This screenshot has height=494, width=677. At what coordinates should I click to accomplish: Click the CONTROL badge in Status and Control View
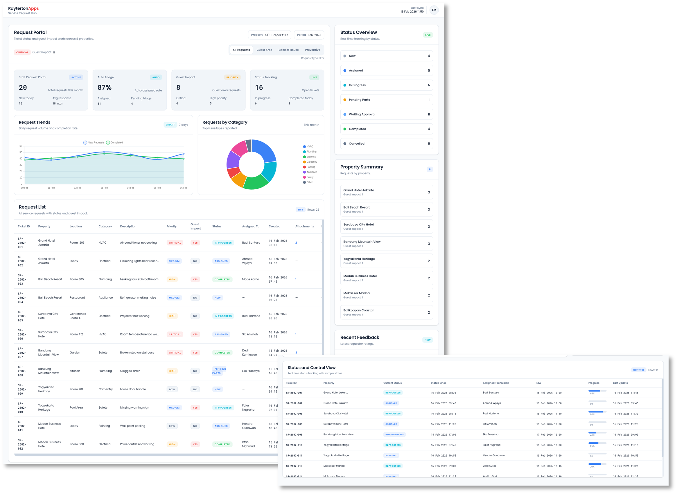(639, 370)
